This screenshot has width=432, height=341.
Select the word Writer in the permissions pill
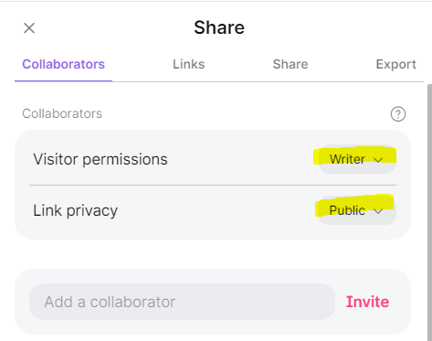point(347,159)
